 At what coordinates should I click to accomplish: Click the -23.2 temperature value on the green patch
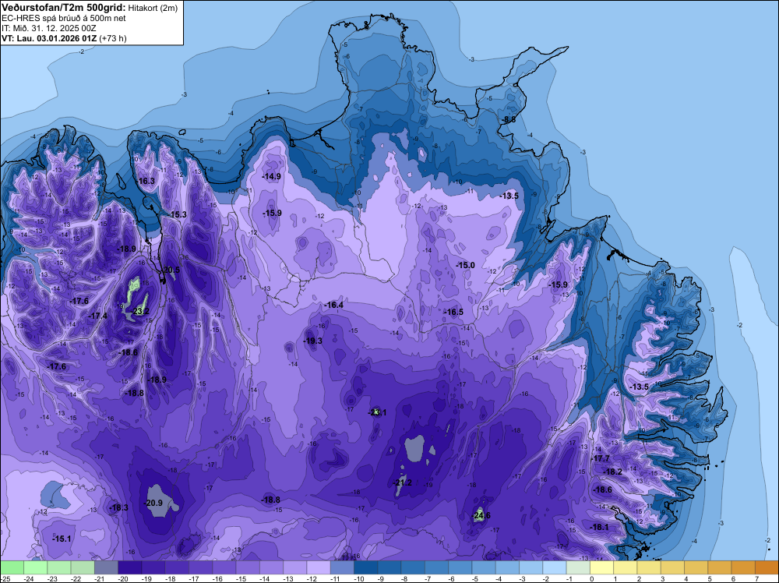pyautogui.click(x=139, y=312)
